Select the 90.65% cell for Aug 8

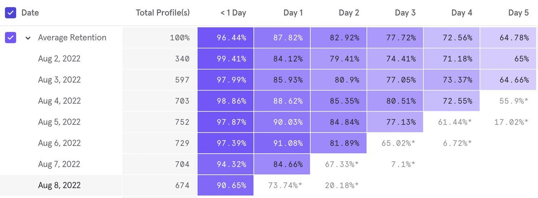click(226, 185)
